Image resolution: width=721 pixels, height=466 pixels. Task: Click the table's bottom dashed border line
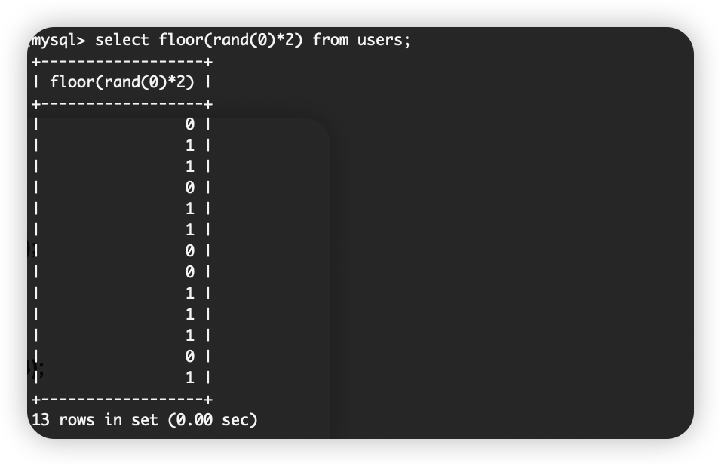coord(122,400)
